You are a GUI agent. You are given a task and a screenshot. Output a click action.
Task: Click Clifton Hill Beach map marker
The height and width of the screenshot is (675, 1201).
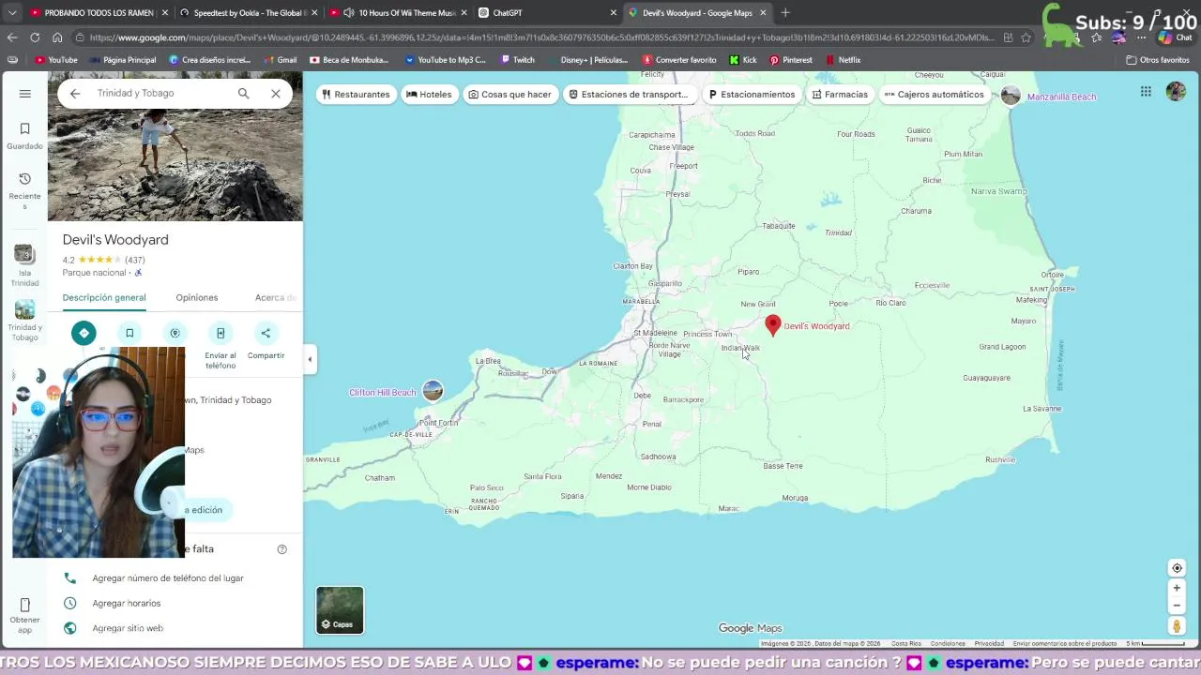433,391
